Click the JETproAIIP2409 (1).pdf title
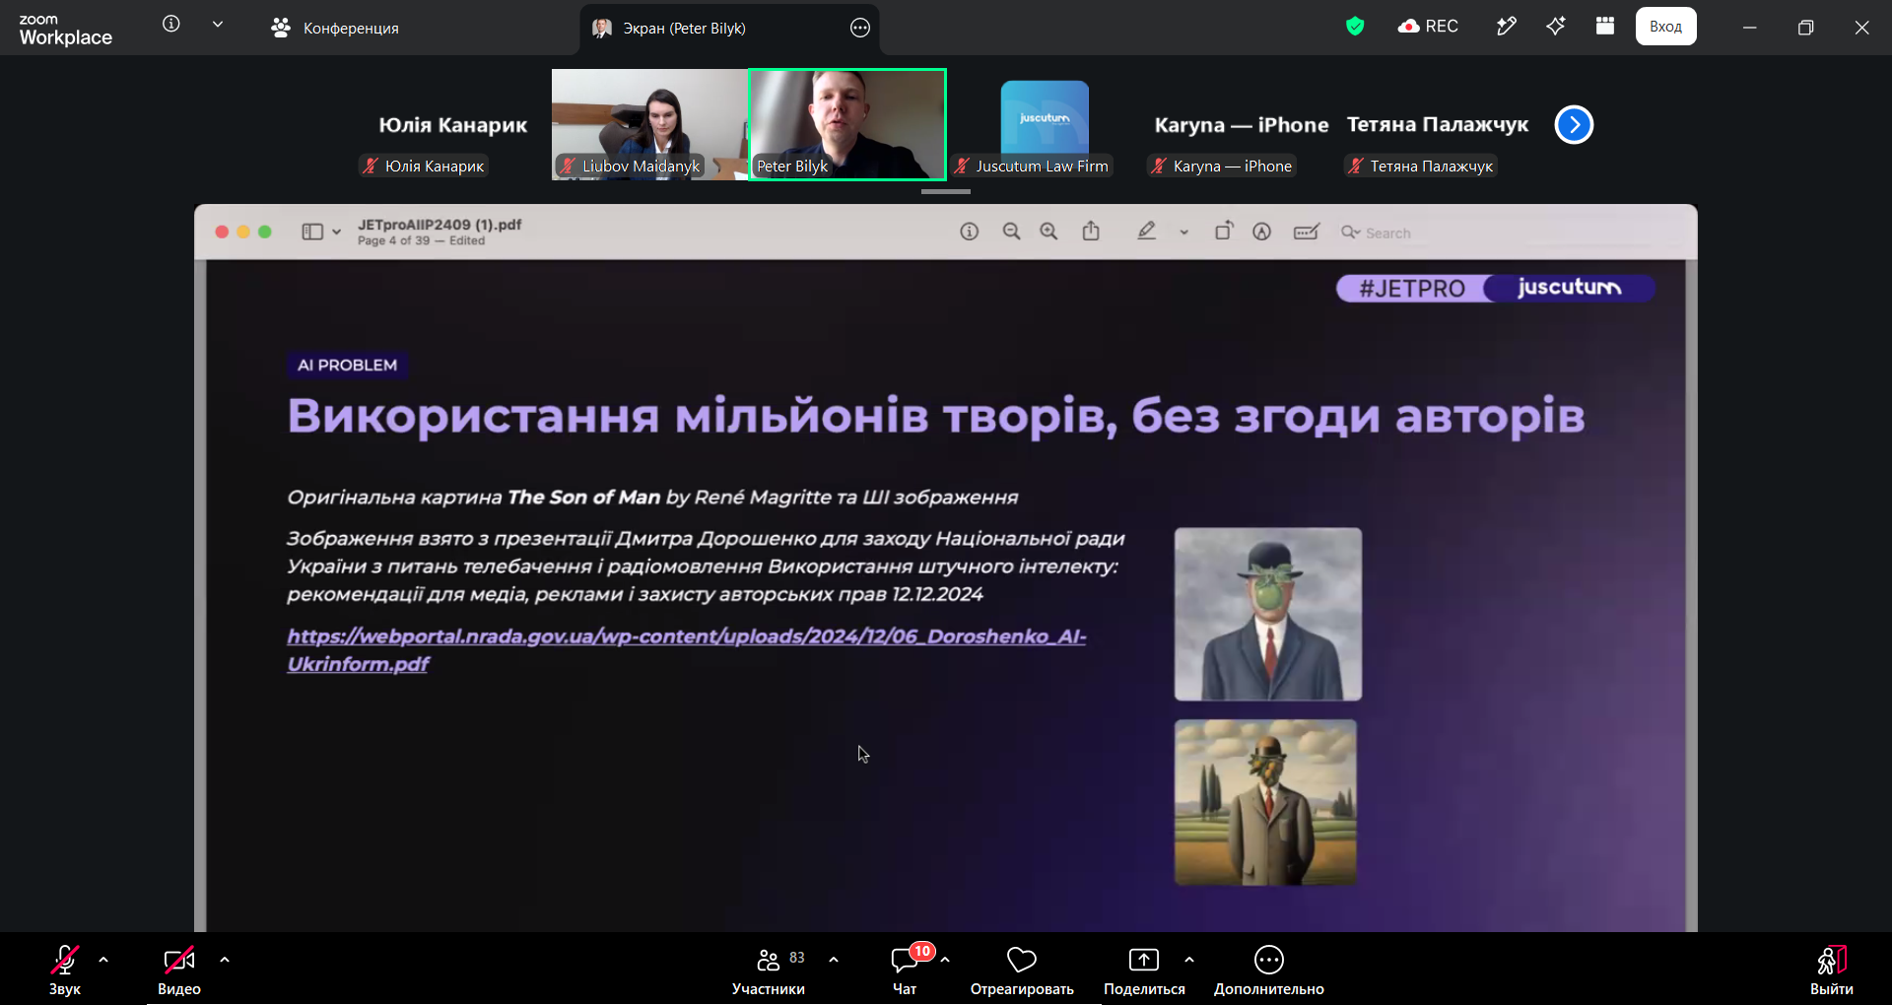The height and width of the screenshot is (1005, 1892). click(x=439, y=225)
